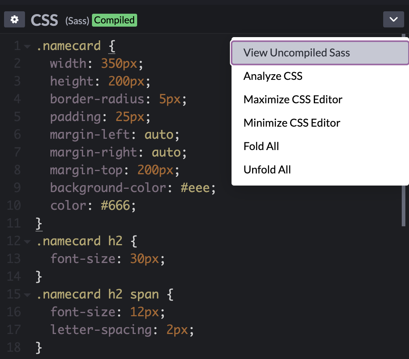
Task: Collapse the .namecard block fold arrow on line 1
Action: coord(27,46)
